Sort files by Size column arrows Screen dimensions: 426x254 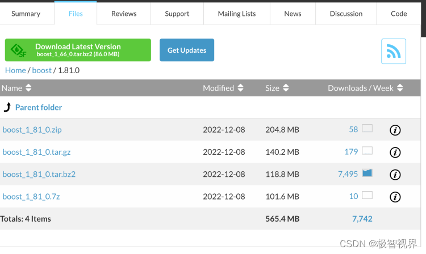point(286,88)
